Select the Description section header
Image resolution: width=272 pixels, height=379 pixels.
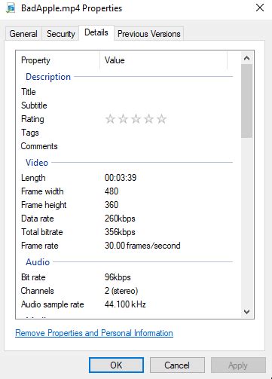[48, 77]
